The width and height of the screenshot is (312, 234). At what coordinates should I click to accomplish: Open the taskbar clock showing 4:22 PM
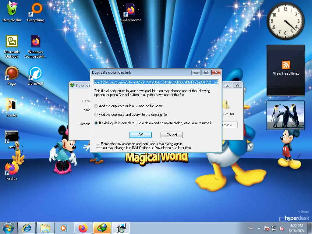[x=296, y=228]
